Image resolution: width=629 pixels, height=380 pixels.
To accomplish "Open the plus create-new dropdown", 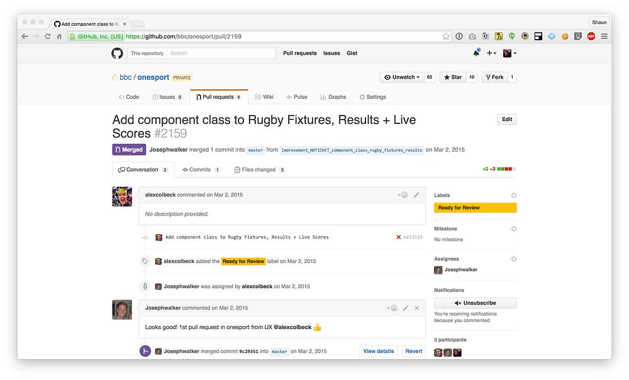I will [x=491, y=53].
